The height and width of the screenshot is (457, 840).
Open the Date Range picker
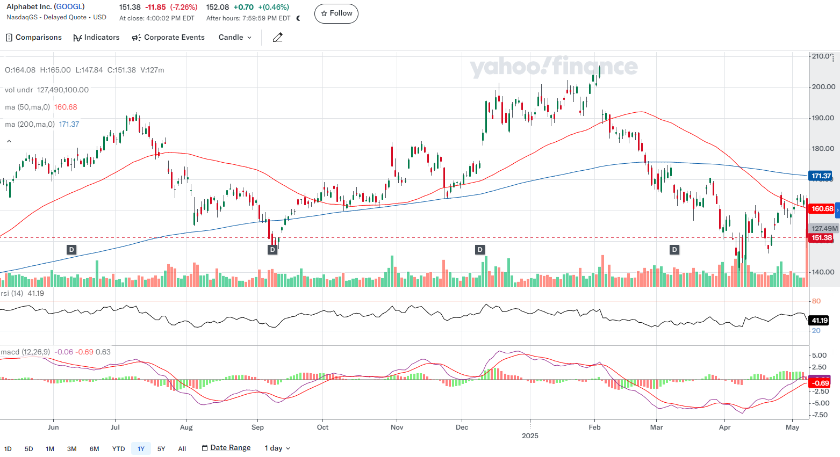226,448
